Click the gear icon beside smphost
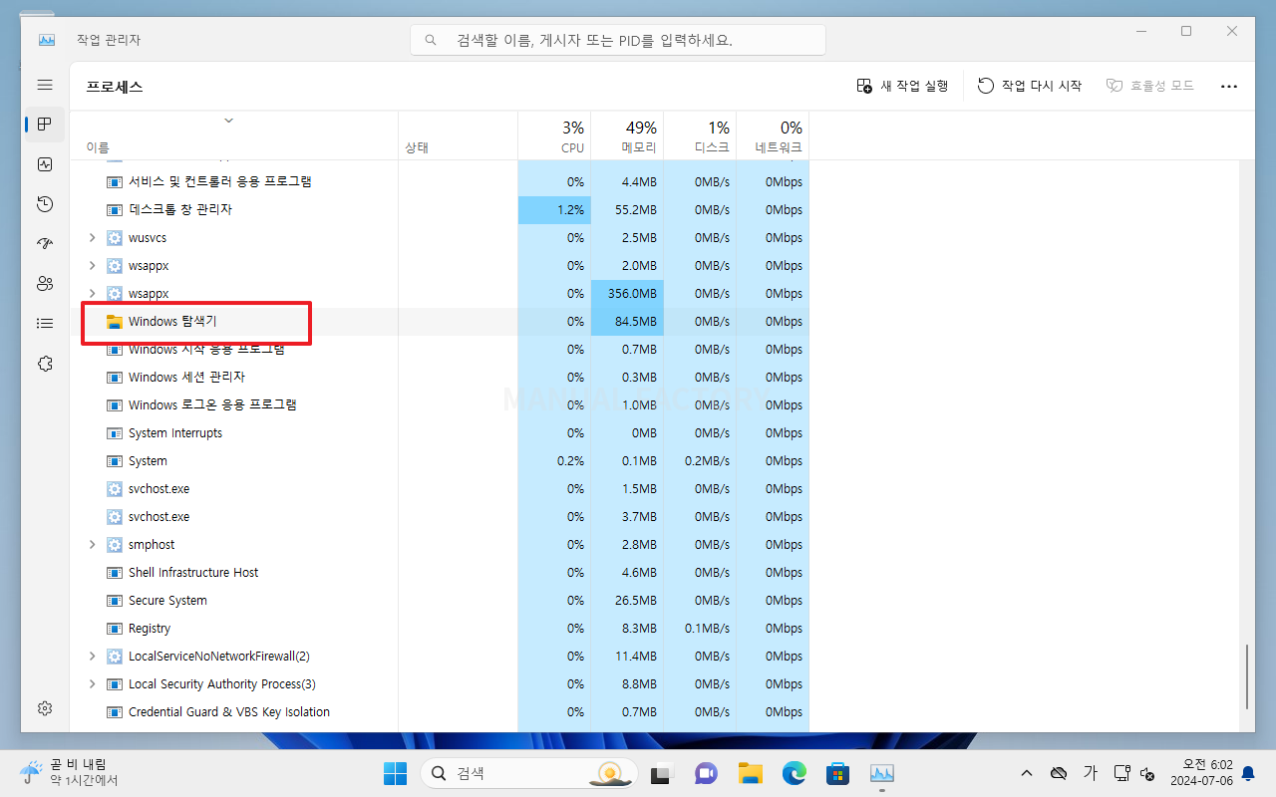Image resolution: width=1276 pixels, height=797 pixels. (114, 545)
